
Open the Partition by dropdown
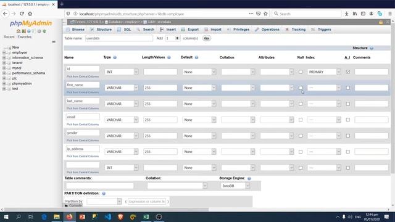[104, 202]
